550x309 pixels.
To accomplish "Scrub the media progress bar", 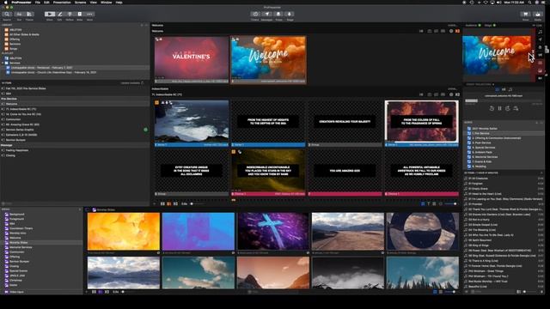I will tap(504, 101).
